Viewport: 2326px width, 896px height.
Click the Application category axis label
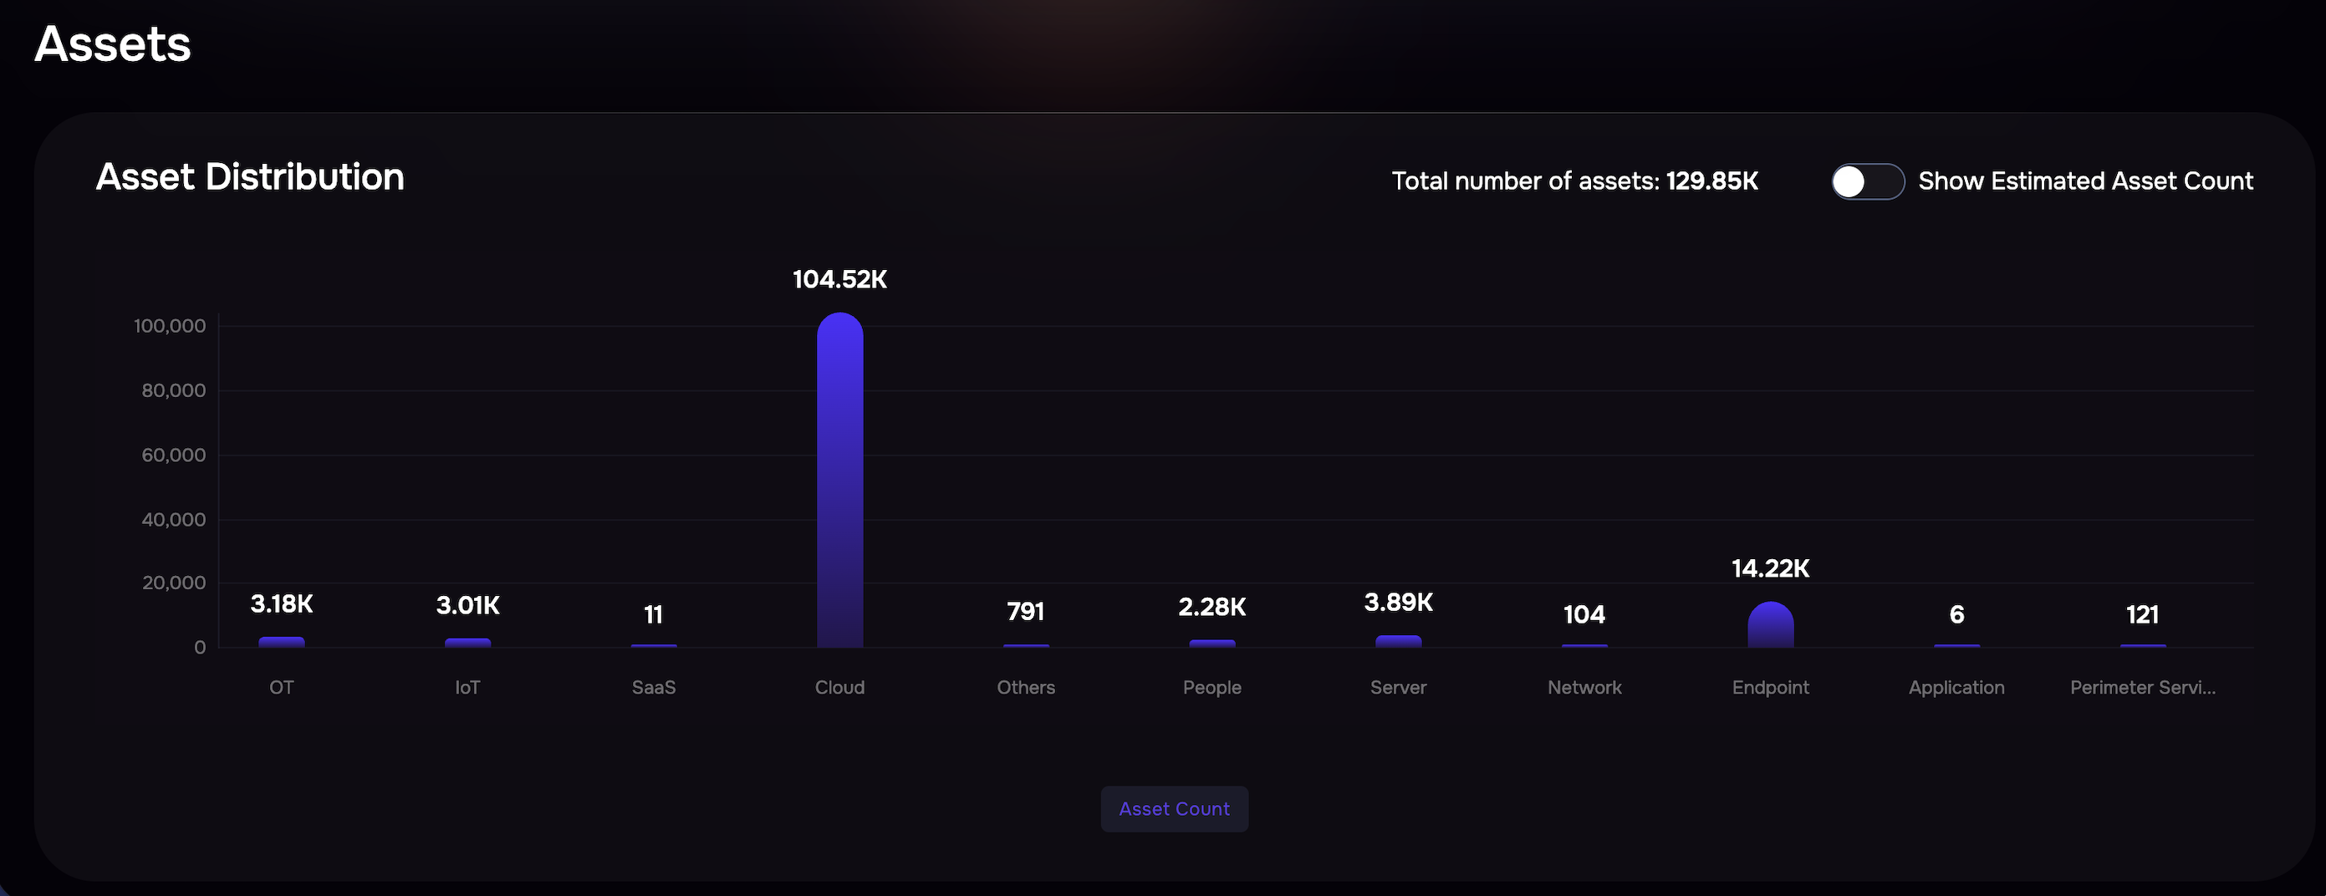(1956, 688)
